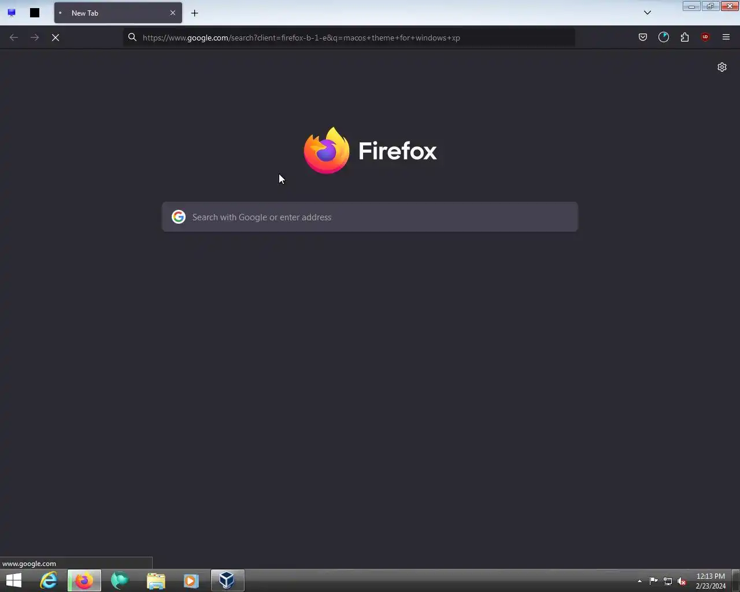This screenshot has width=740, height=592.
Task: Open the New Tab personalize gear
Action: pos(722,67)
